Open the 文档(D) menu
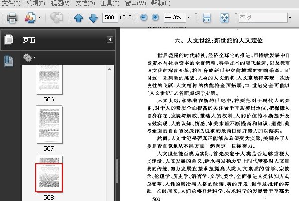 85,3
